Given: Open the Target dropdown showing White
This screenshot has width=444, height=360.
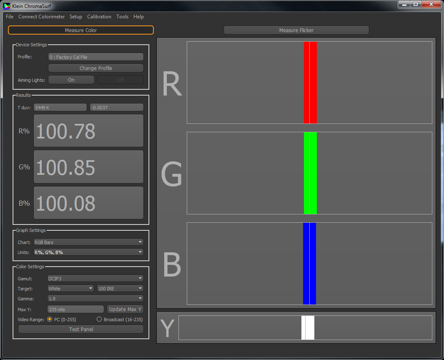Looking at the screenshot, I should pyautogui.click(x=70, y=288).
